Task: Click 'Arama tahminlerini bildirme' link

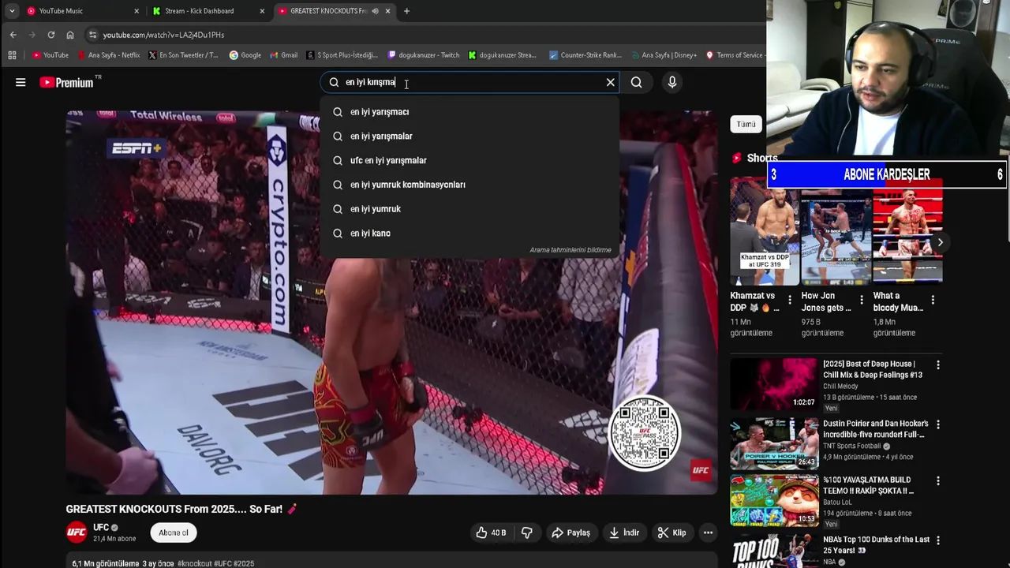Action: coord(570,250)
